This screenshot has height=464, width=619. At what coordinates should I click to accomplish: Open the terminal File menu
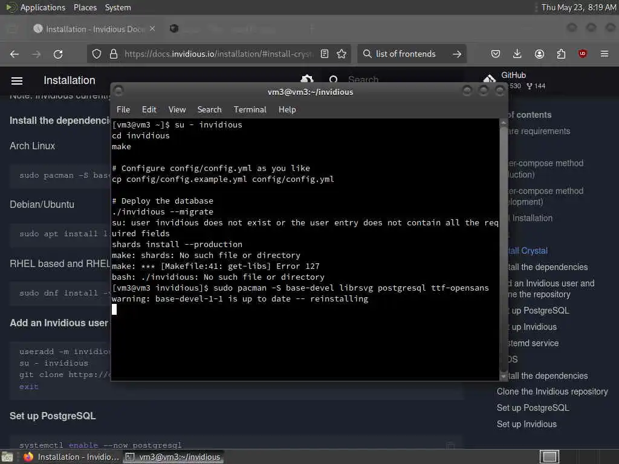click(123, 110)
